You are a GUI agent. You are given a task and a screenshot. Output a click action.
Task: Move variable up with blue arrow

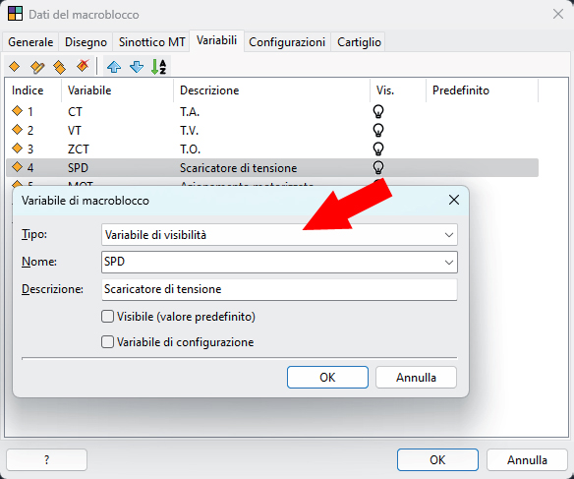tap(114, 67)
